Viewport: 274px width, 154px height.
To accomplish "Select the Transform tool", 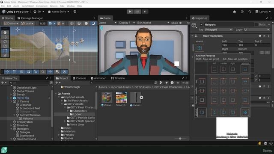I will point(5,55).
